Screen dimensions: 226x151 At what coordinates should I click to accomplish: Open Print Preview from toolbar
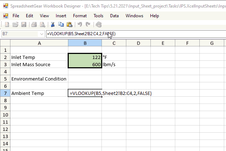[42, 24]
